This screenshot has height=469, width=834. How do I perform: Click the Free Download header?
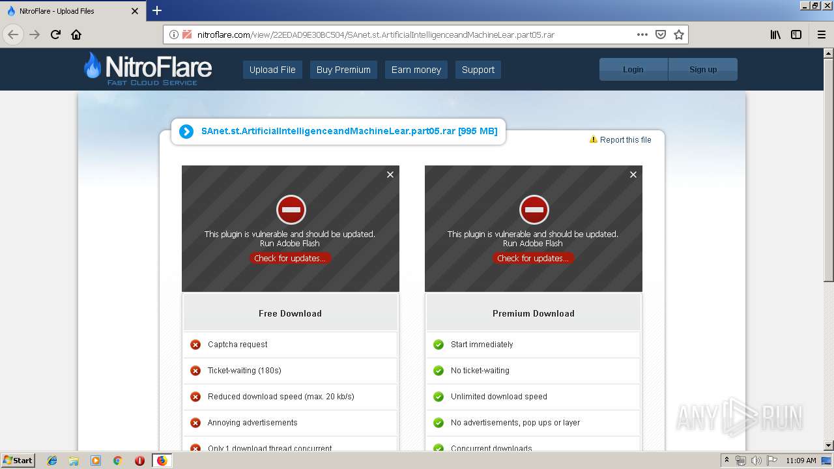(x=291, y=313)
